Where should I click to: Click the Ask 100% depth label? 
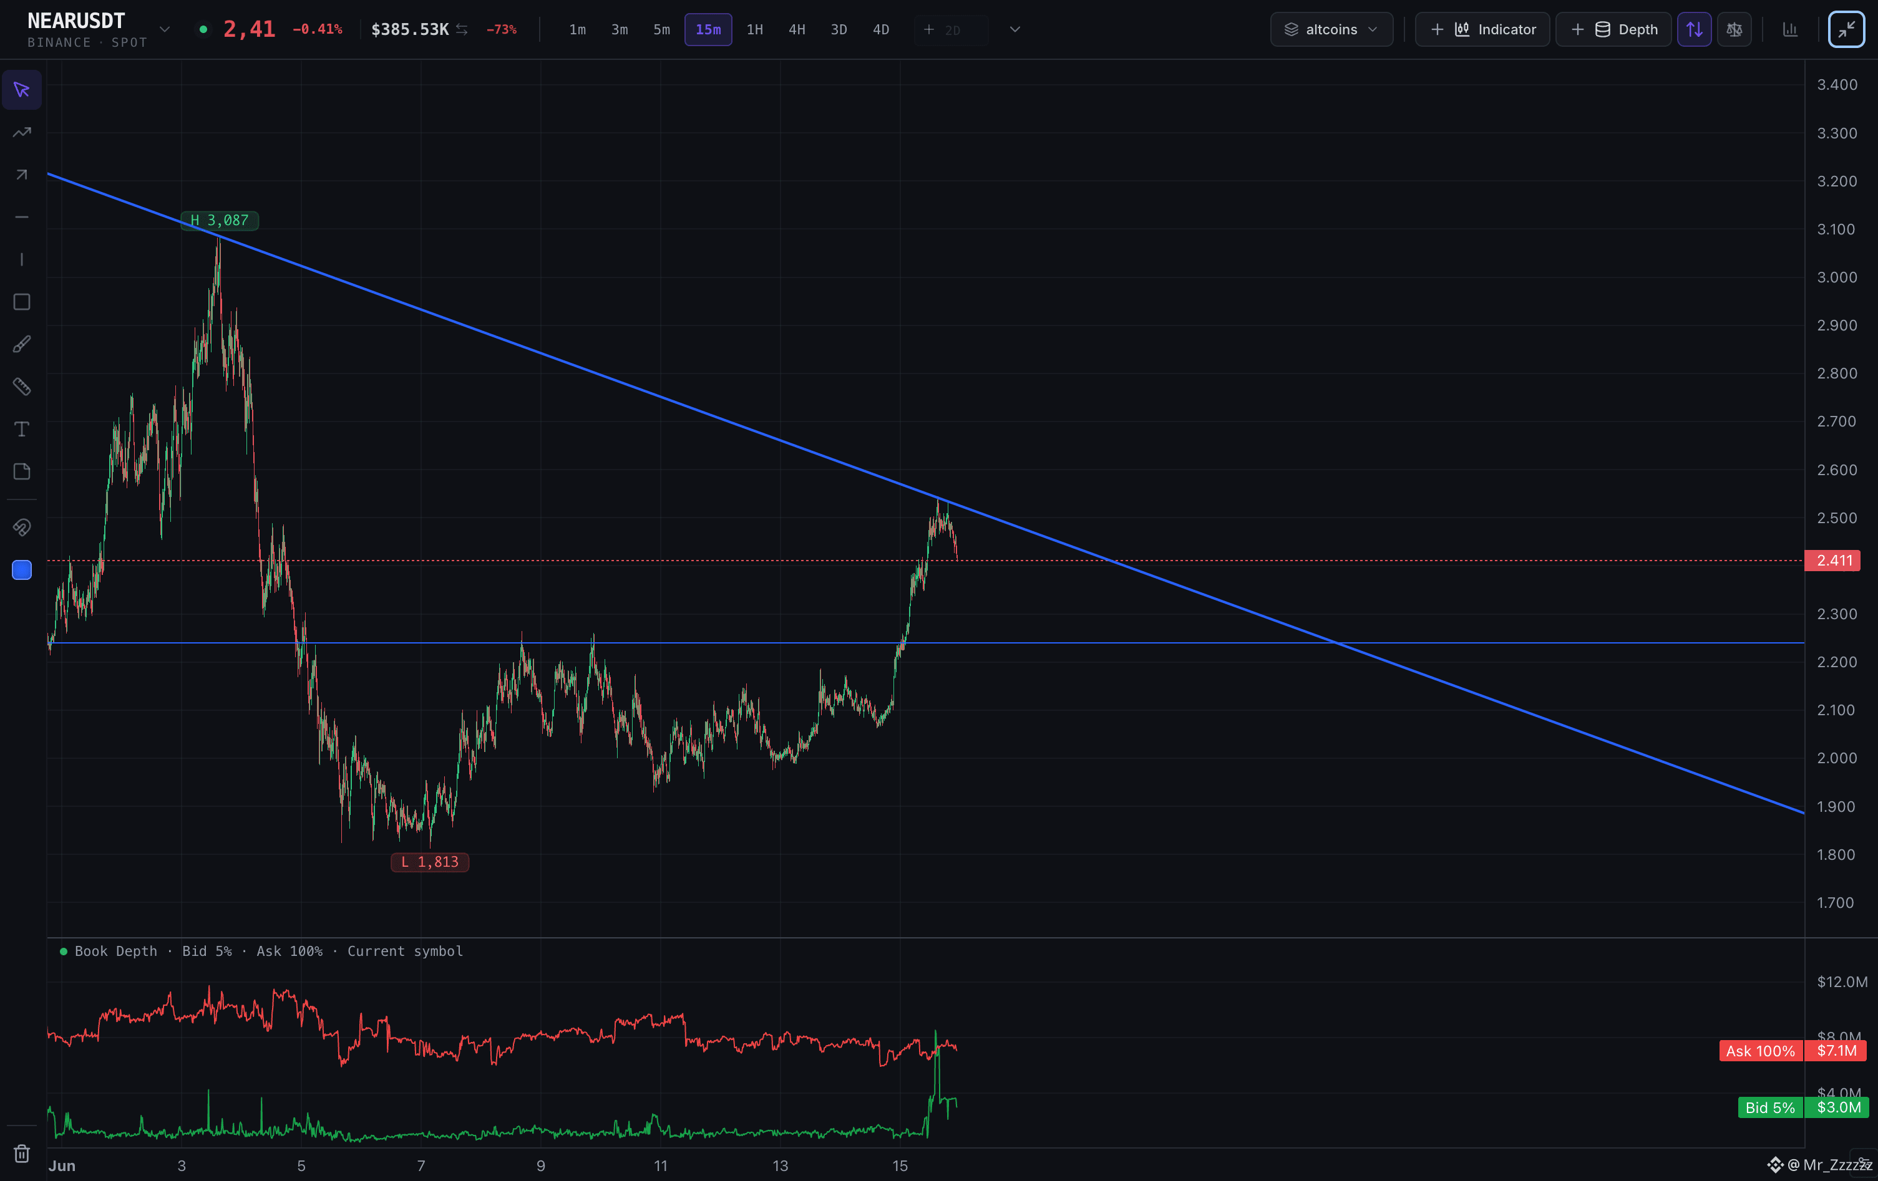click(x=1761, y=1051)
